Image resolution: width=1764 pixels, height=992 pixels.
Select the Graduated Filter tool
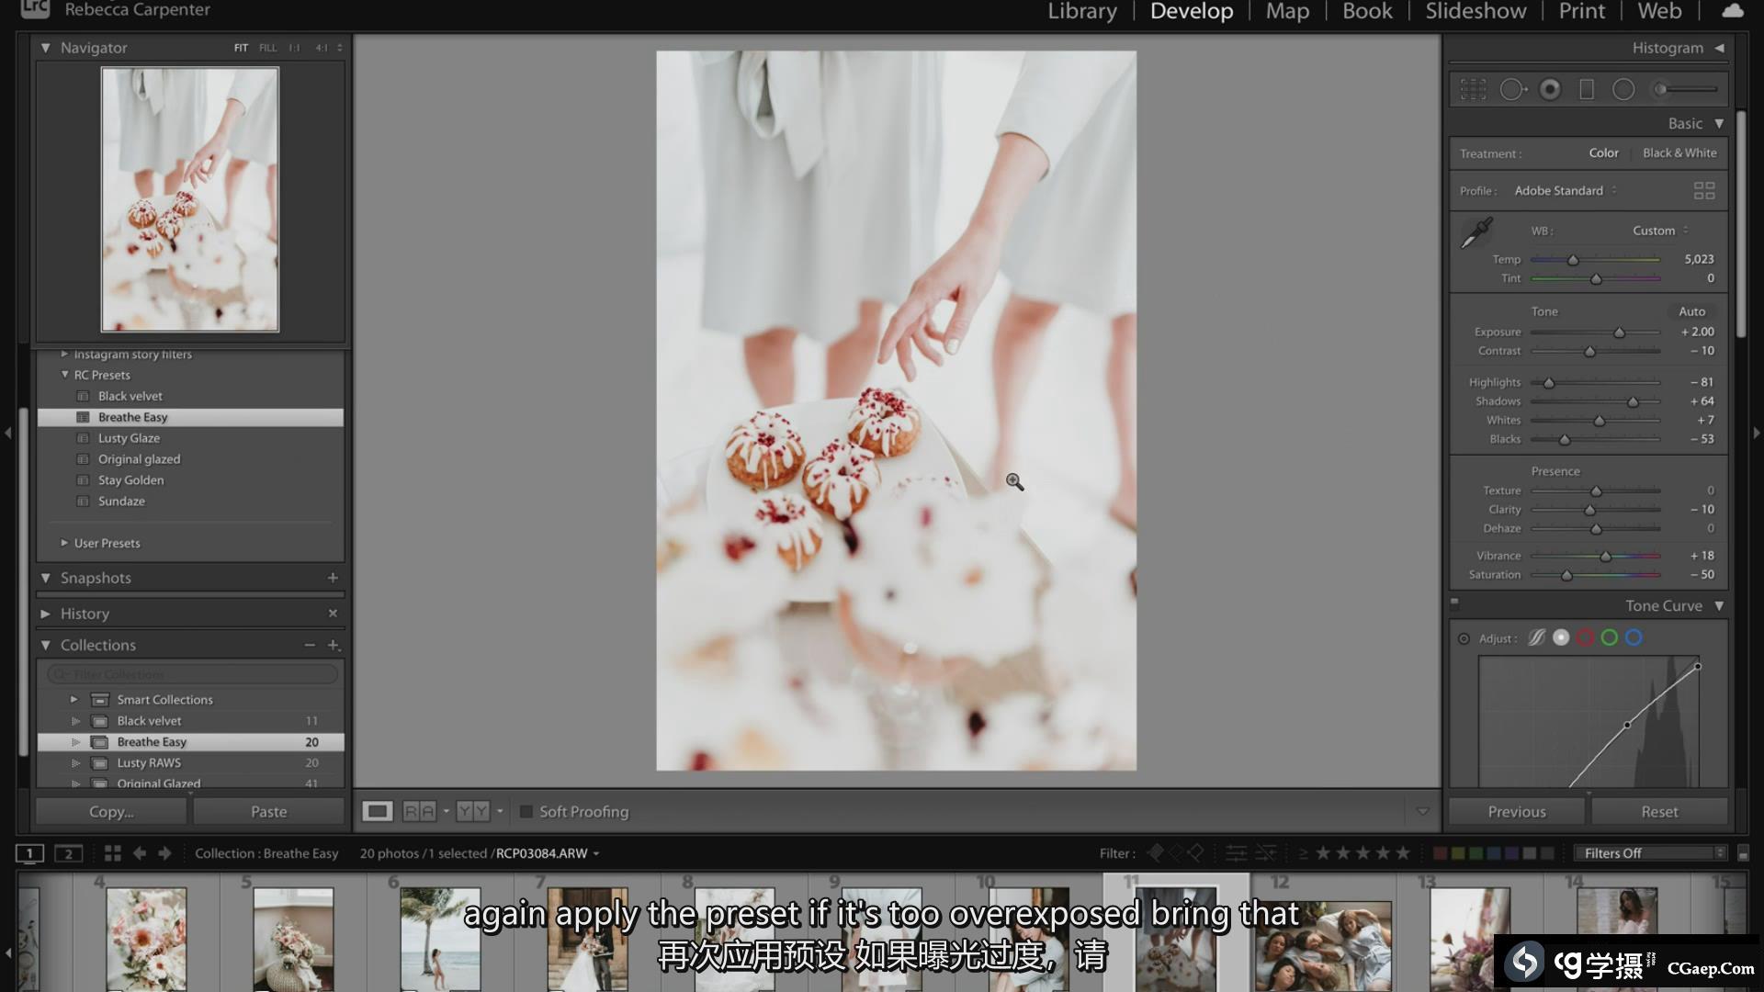[1587, 89]
